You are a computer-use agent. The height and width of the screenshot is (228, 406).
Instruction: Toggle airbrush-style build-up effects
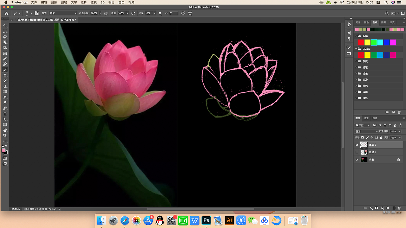pos(133,13)
